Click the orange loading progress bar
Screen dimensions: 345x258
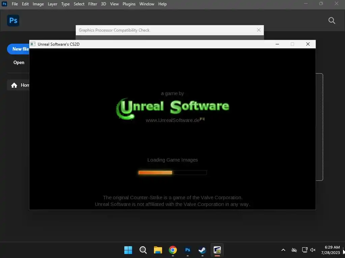tap(172, 173)
